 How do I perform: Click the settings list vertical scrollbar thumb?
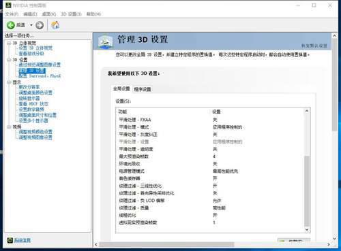[x=307, y=191]
